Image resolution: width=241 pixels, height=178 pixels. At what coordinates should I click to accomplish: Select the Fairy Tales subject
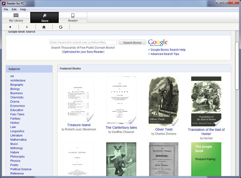(17, 114)
